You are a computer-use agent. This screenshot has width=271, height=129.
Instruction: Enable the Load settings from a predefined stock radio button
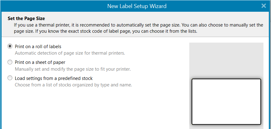(10, 78)
